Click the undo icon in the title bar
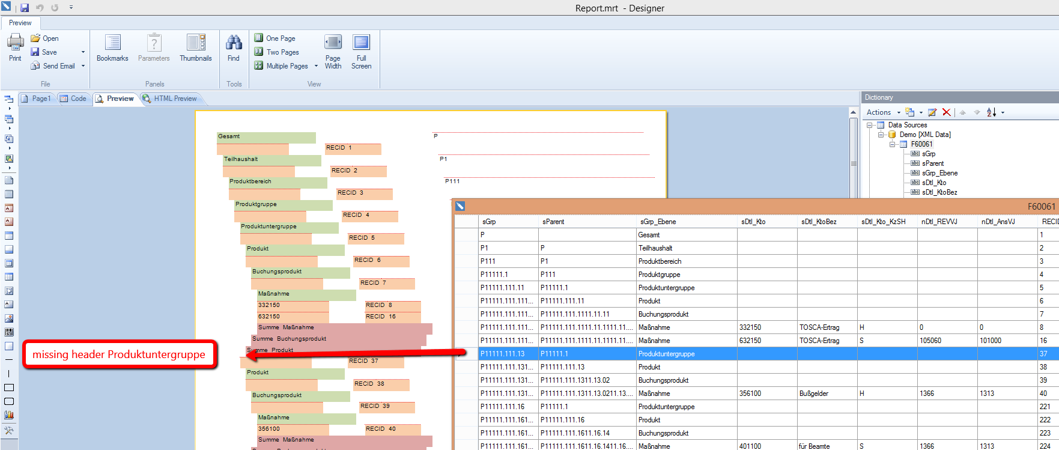The width and height of the screenshot is (1059, 450). tap(40, 8)
